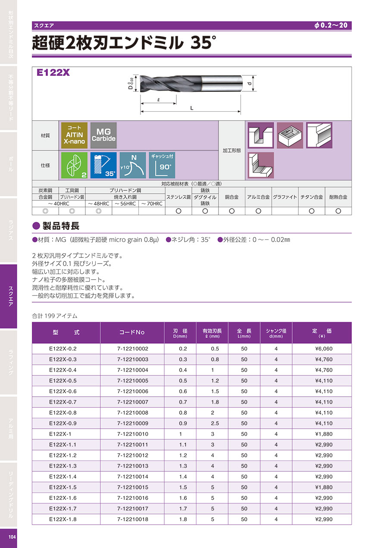Select the ギャッシュ付 90° icon
Image resolution: width=388 pixels, height=548 pixels.
point(162,165)
